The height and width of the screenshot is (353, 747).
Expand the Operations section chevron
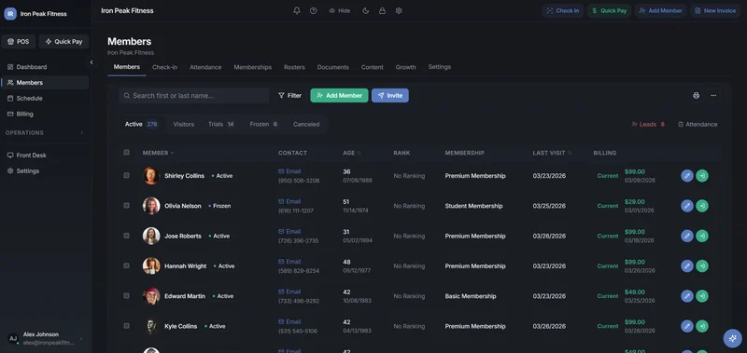(x=81, y=132)
